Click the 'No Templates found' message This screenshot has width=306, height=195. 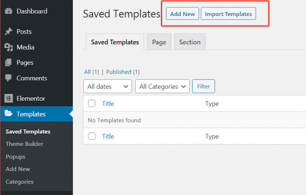click(x=114, y=120)
